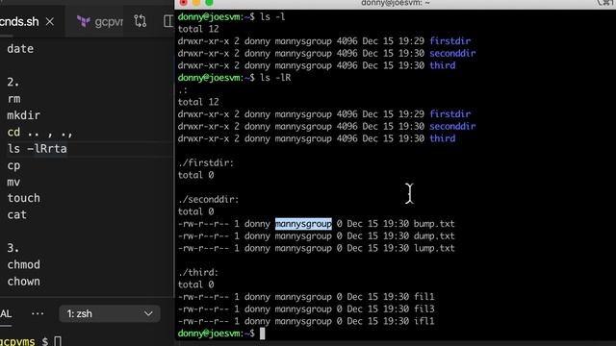
Task: Click the 'date' line in editor
Action: [x=20, y=49]
